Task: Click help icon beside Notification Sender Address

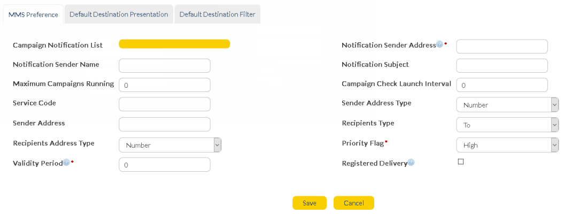Action: pyautogui.click(x=439, y=45)
